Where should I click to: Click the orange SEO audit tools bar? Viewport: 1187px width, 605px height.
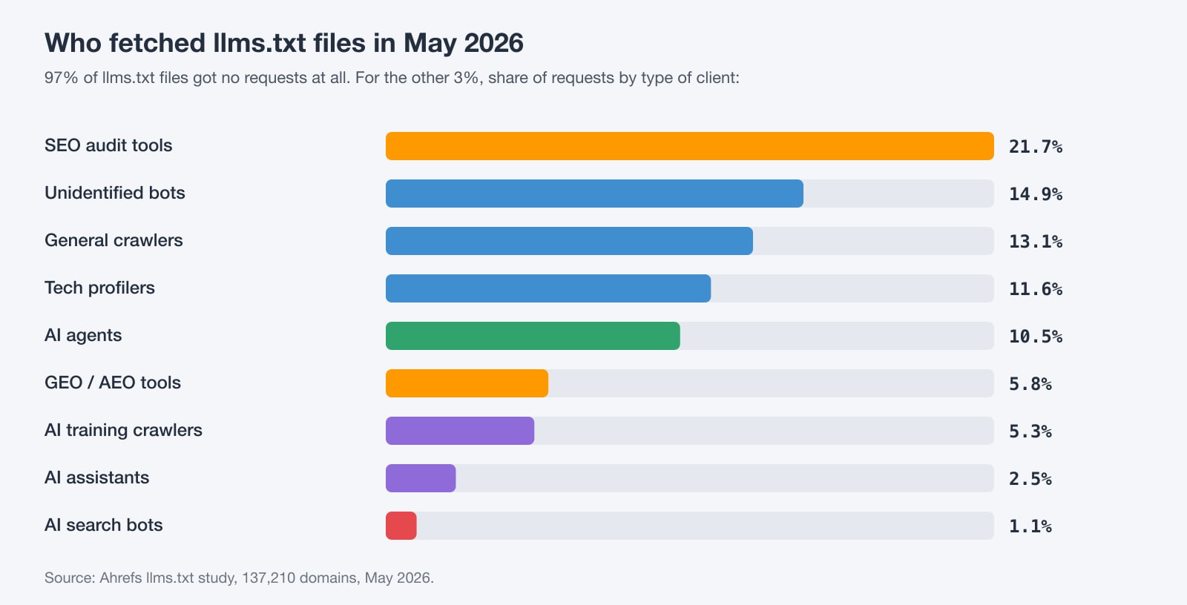point(690,146)
